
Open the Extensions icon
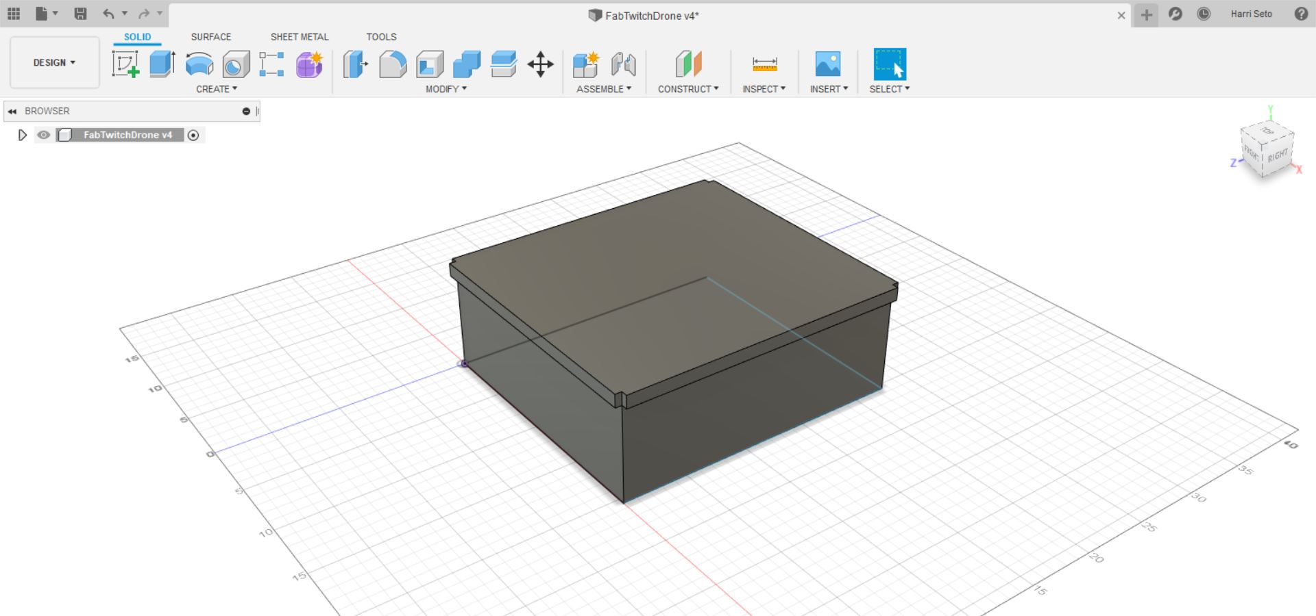[x=1175, y=14]
